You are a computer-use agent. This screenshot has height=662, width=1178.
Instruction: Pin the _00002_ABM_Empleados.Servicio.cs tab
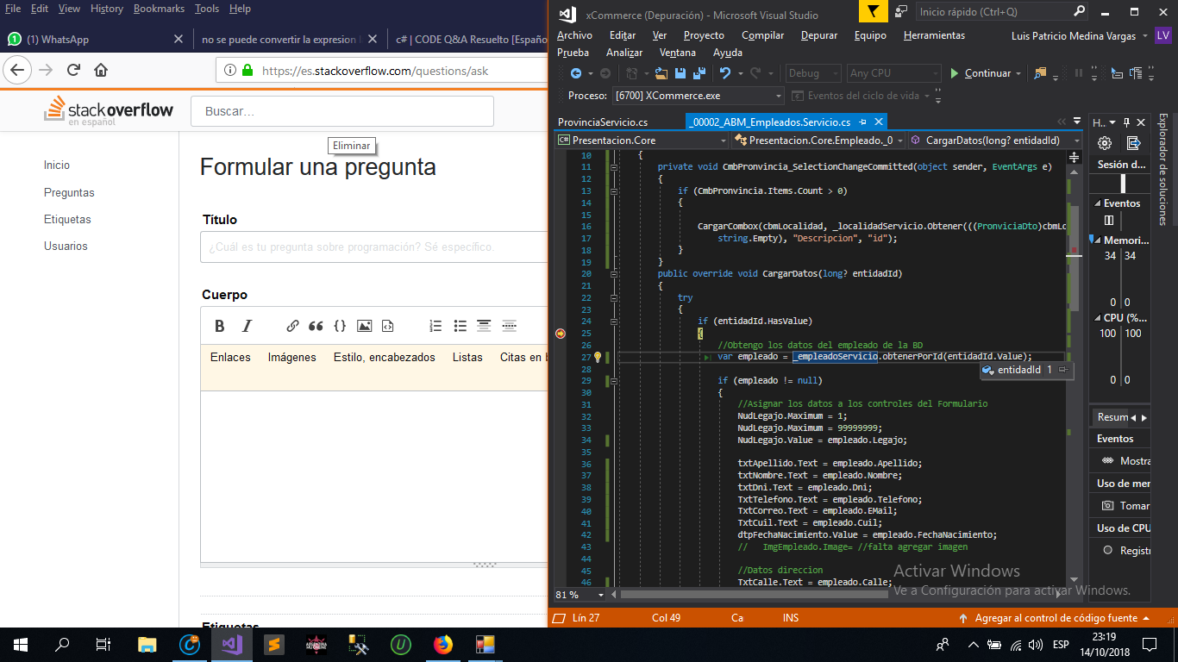[863, 122]
